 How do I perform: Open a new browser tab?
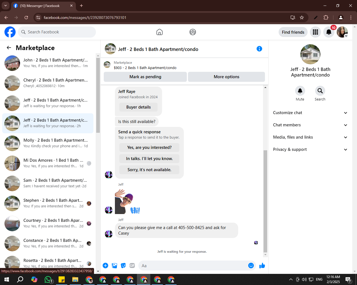81,6
